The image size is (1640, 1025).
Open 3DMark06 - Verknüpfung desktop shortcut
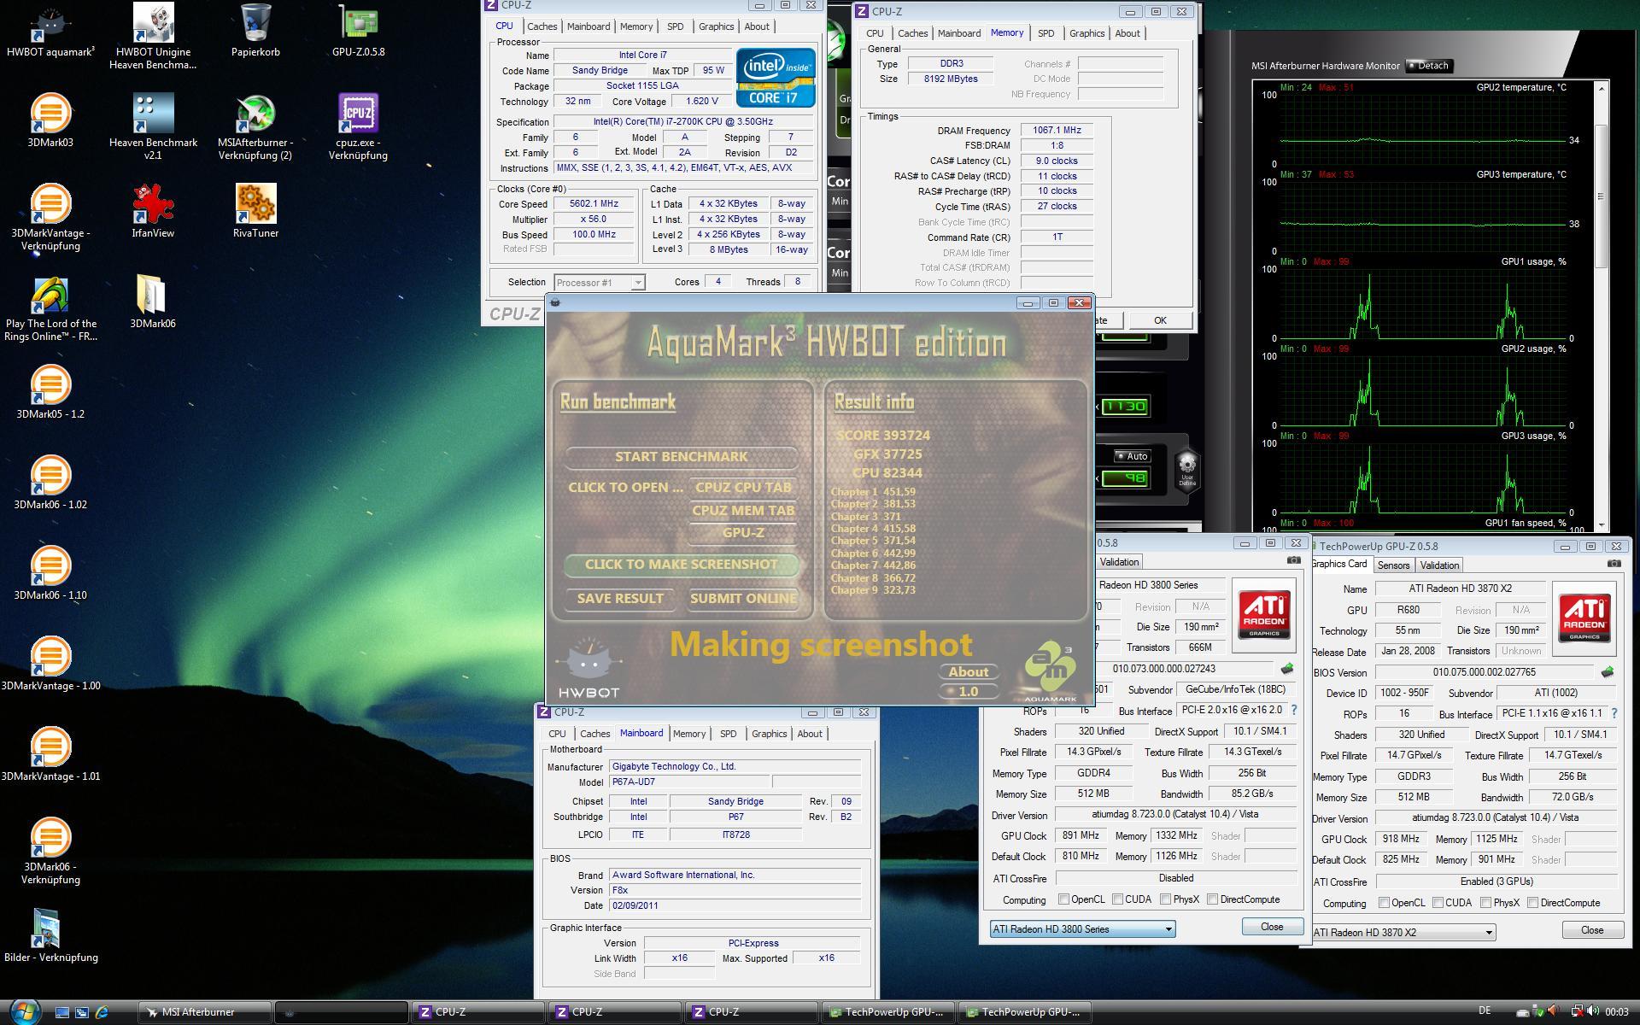pos(50,851)
